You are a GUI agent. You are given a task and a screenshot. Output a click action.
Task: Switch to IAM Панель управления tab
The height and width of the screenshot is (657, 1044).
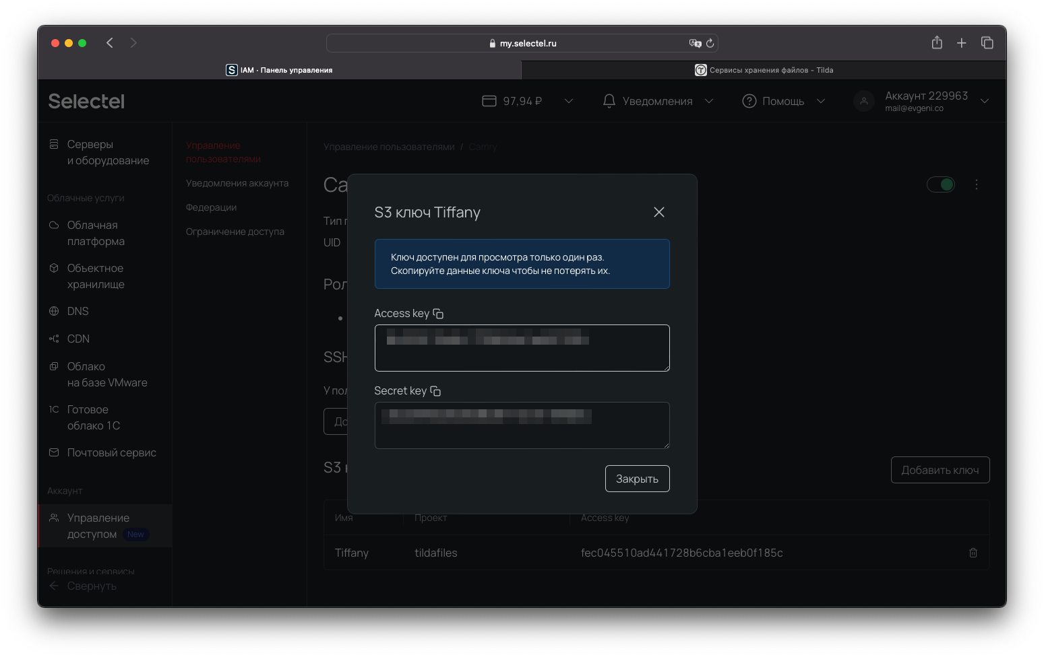279,70
